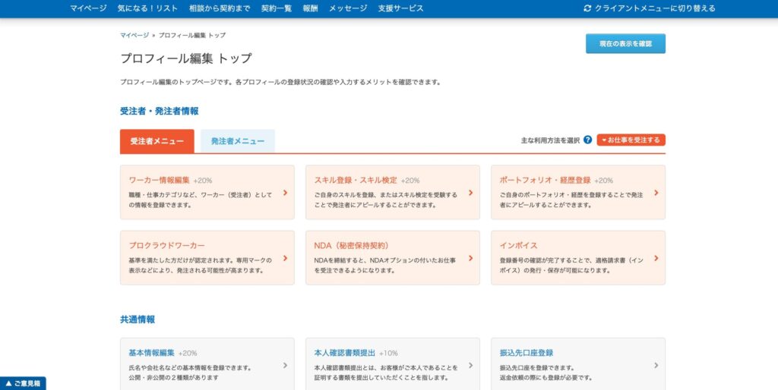The height and width of the screenshot is (390, 778).
Task: Click chevron arrow on ワーカー情報編集 card
Action: [285, 193]
